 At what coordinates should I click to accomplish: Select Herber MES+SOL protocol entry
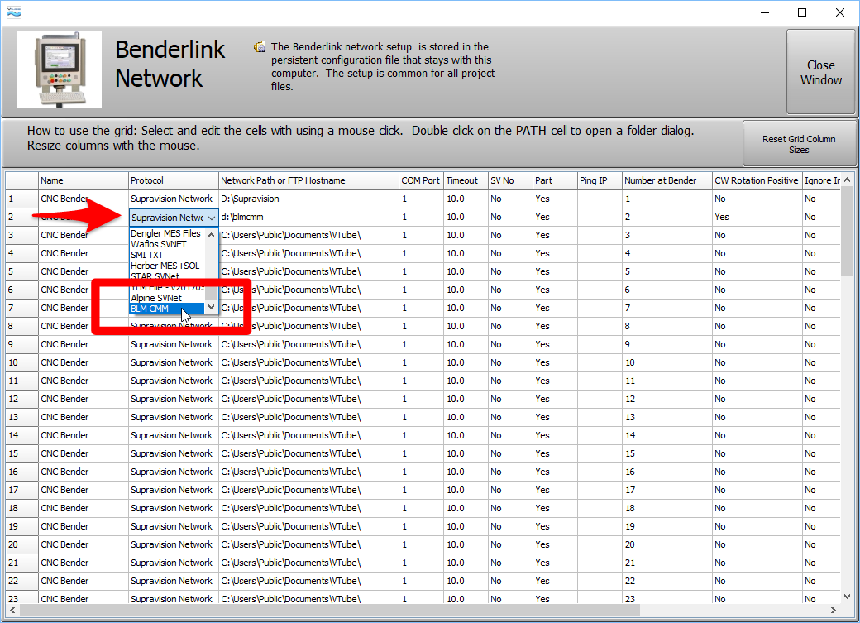click(165, 266)
